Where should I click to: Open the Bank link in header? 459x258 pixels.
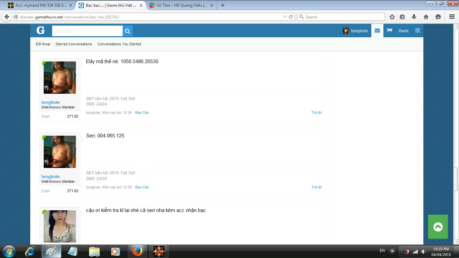click(404, 31)
